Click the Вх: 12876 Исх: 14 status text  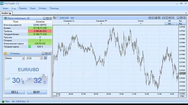pyautogui.click(x=21, y=101)
